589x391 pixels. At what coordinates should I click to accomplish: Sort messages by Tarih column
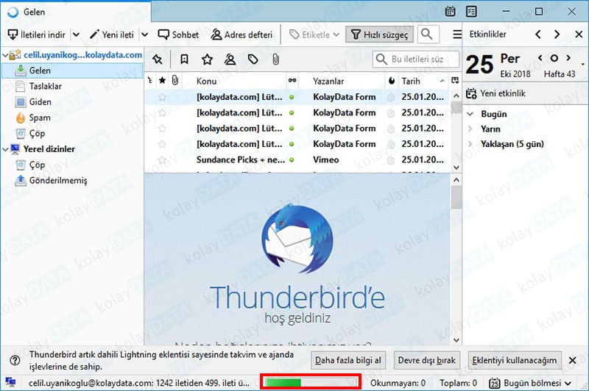423,81
